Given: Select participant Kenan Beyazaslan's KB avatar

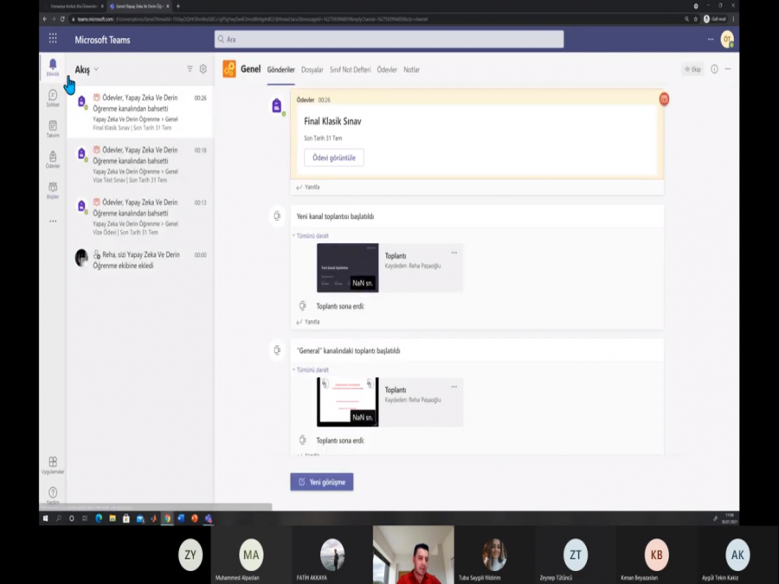Looking at the screenshot, I should (656, 555).
